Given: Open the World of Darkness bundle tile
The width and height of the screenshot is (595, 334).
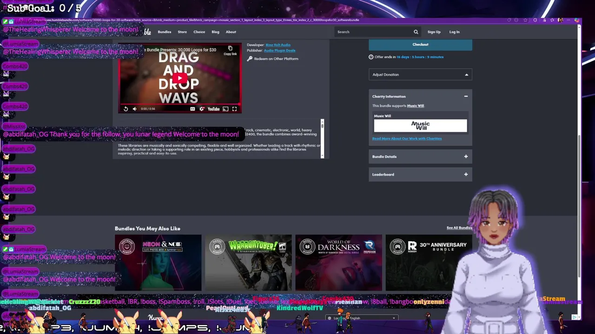Looking at the screenshot, I should 338,263.
